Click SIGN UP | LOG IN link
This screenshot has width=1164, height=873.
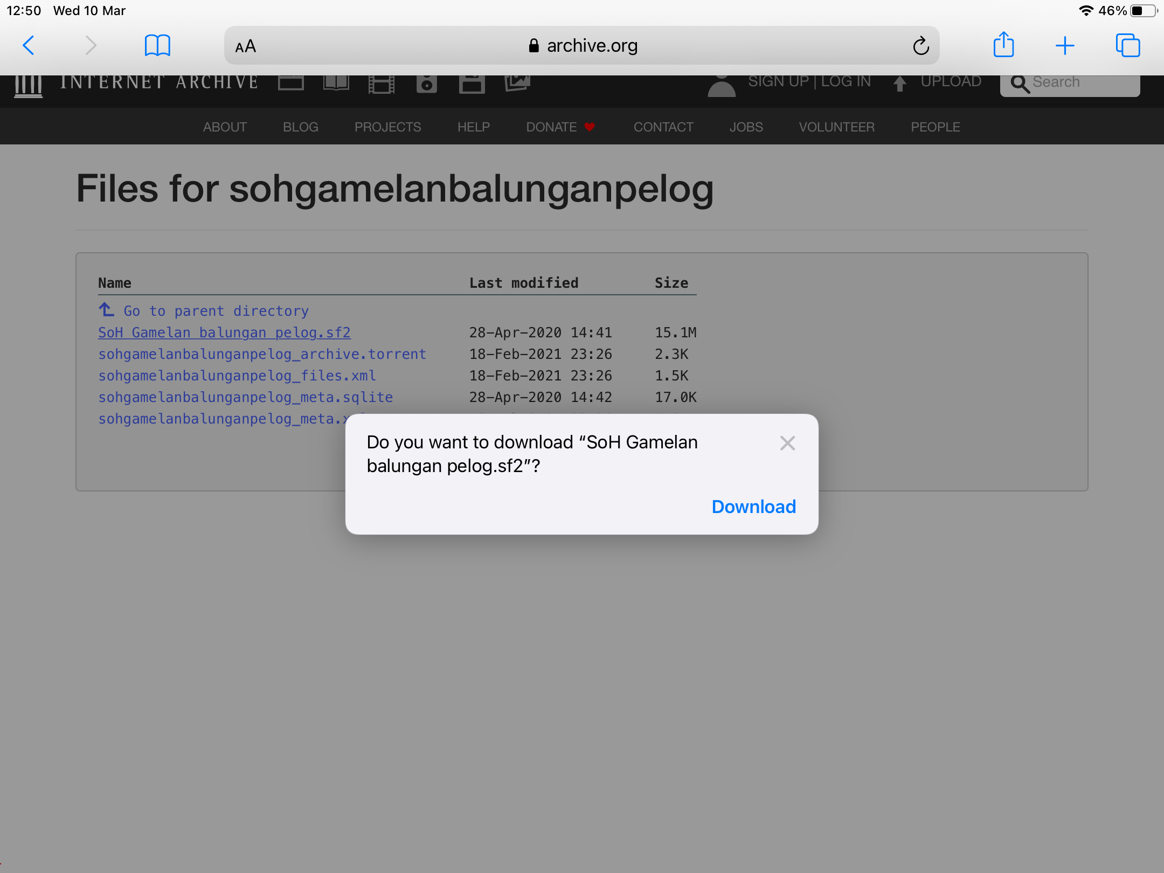click(809, 81)
